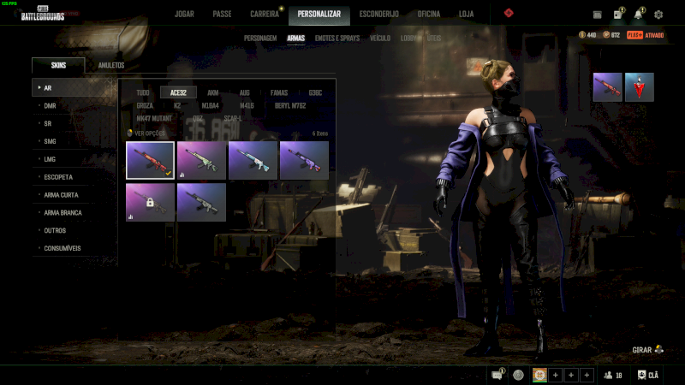685x385 pixels.
Task: Select the AMULETOS tab
Action: click(111, 66)
